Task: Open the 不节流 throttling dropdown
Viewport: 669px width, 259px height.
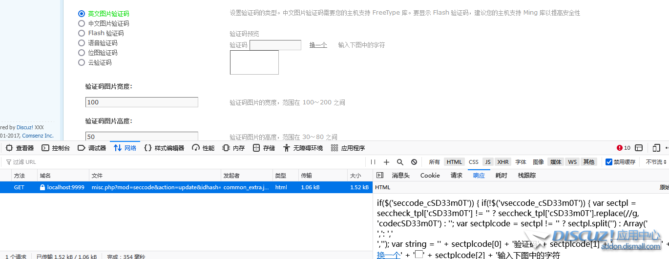Action: tap(656, 162)
